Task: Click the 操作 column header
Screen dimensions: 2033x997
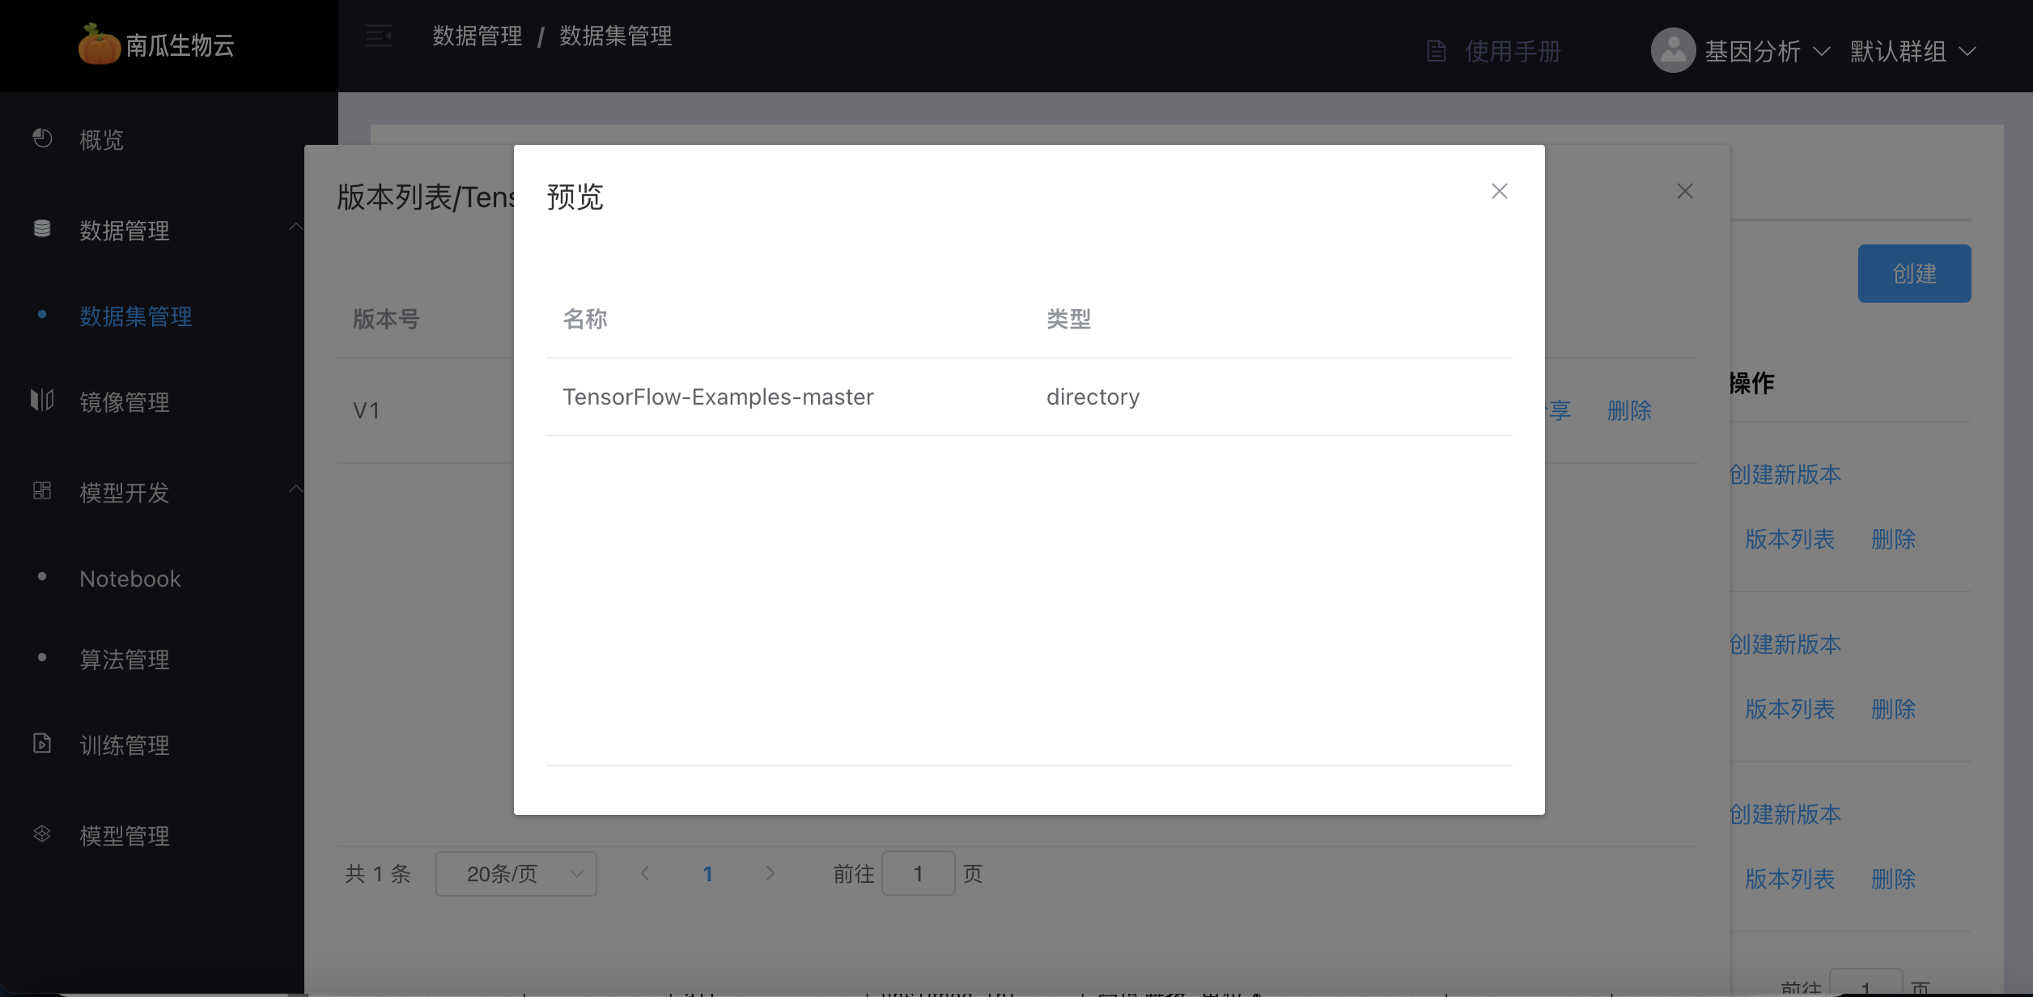Action: [x=1752, y=383]
